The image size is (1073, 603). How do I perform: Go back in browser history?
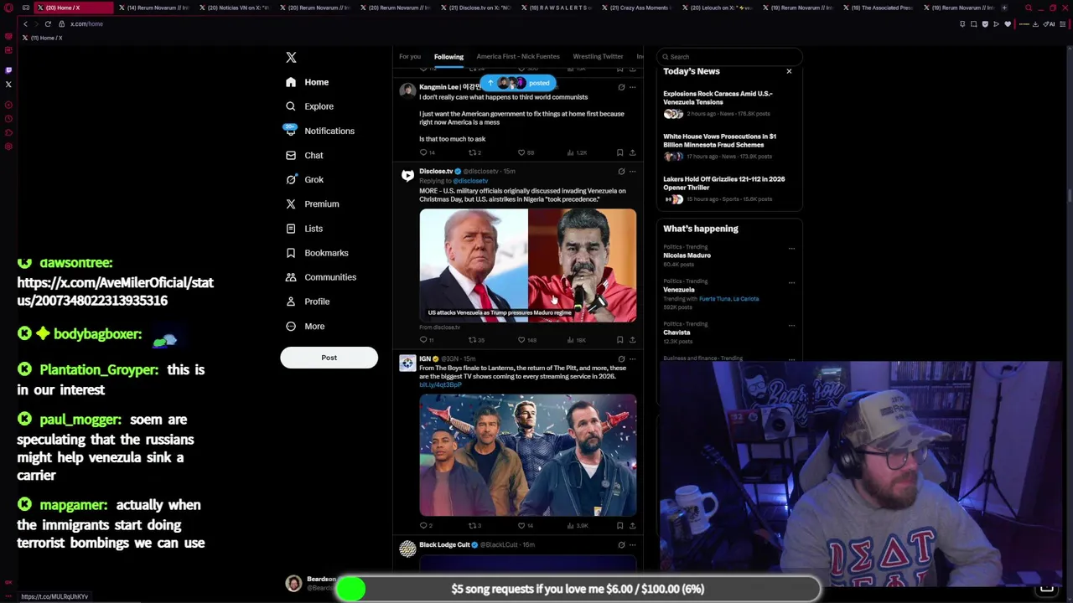pyautogui.click(x=25, y=24)
